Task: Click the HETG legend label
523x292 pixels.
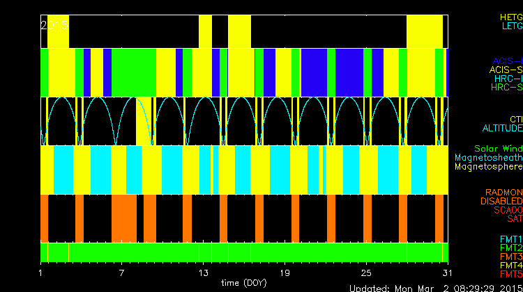Action: pos(510,16)
